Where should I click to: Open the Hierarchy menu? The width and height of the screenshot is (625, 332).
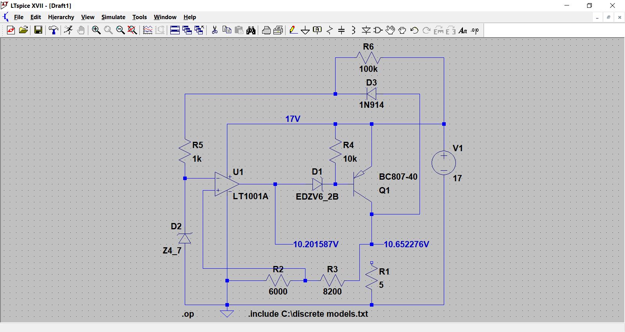61,17
